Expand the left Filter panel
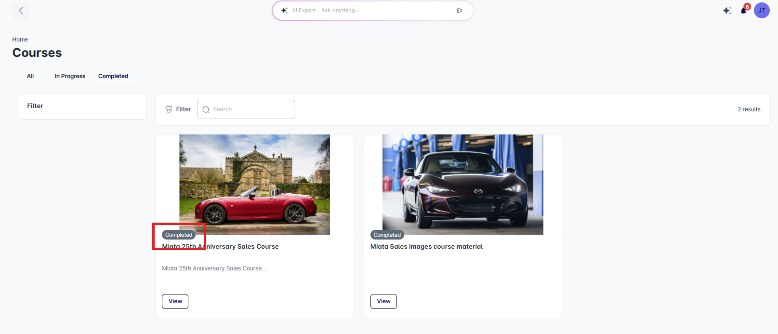The width and height of the screenshot is (778, 334). click(x=83, y=106)
